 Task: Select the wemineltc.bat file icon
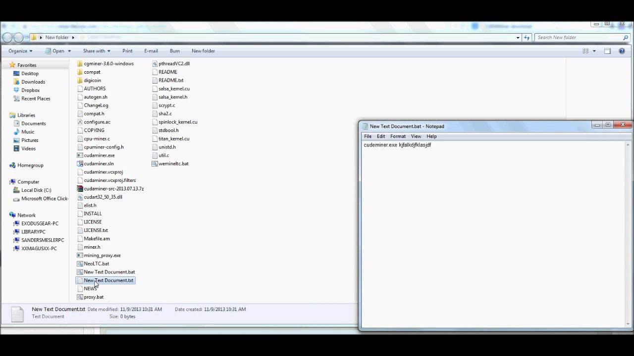click(x=155, y=164)
